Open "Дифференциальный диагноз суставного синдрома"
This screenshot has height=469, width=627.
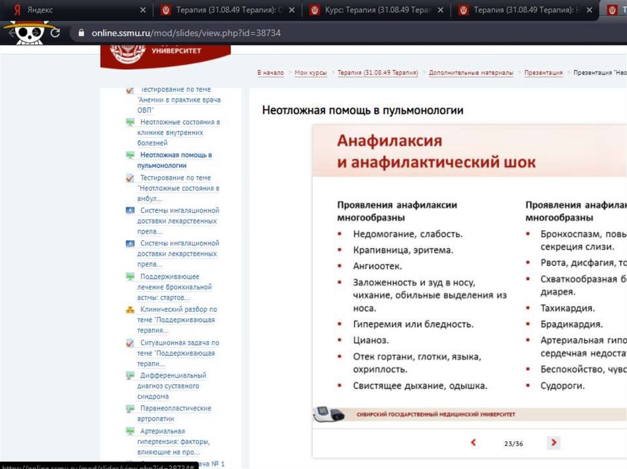tap(171, 386)
